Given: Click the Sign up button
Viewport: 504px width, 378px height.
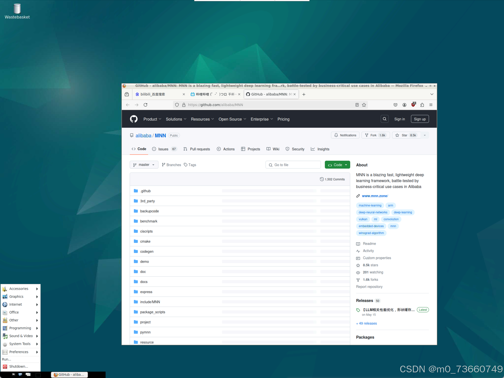Looking at the screenshot, I should point(420,119).
